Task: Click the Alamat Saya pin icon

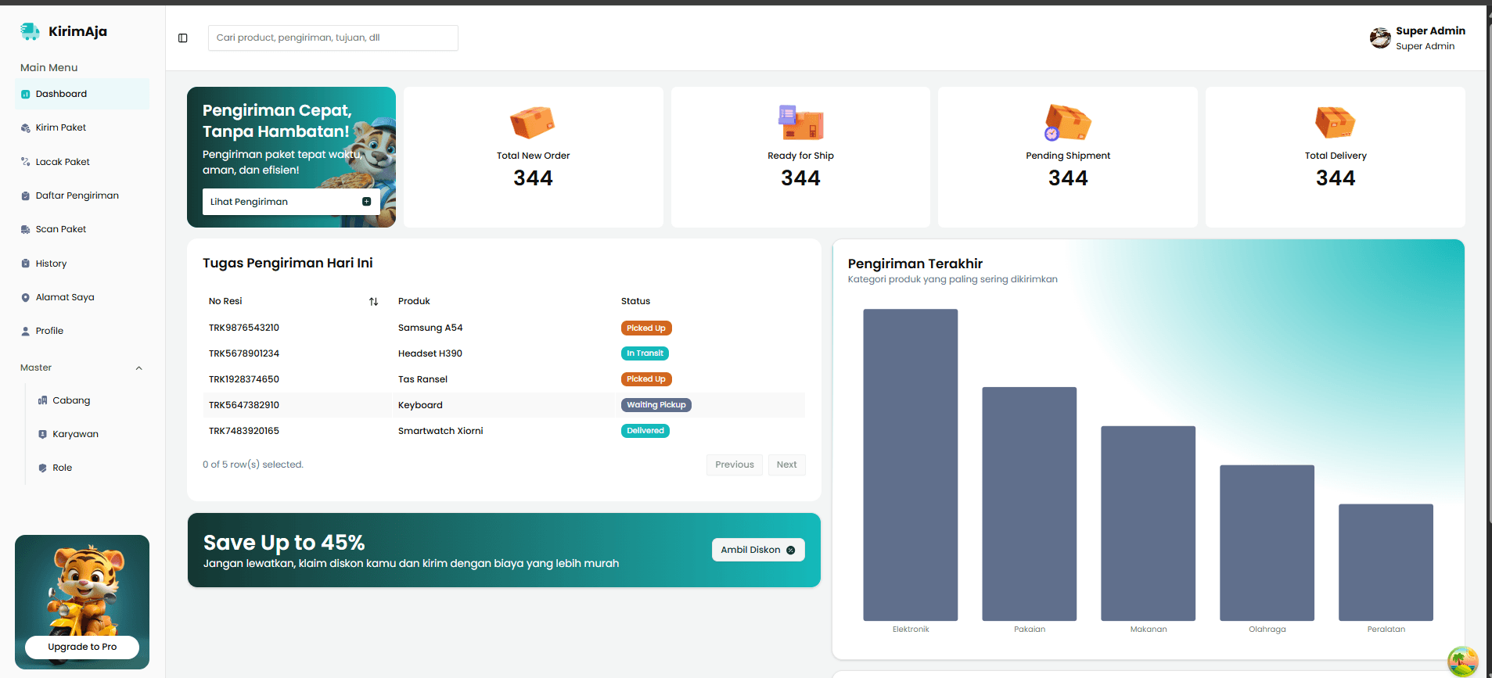Action: click(x=25, y=297)
